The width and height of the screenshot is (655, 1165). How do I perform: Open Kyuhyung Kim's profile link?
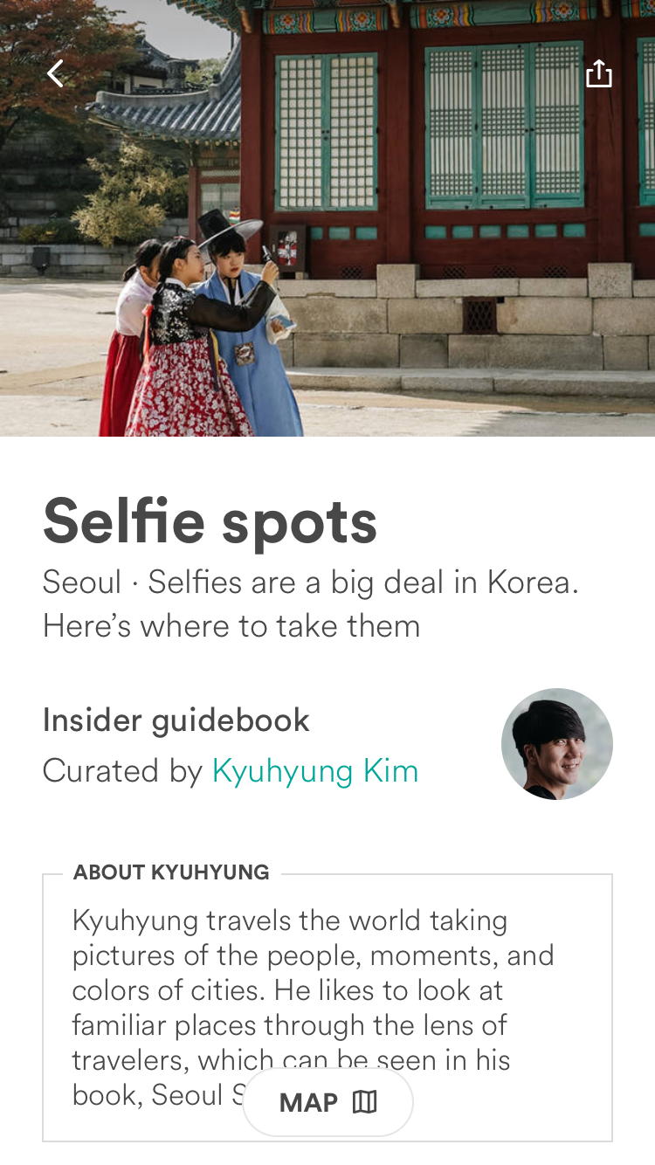coord(315,771)
